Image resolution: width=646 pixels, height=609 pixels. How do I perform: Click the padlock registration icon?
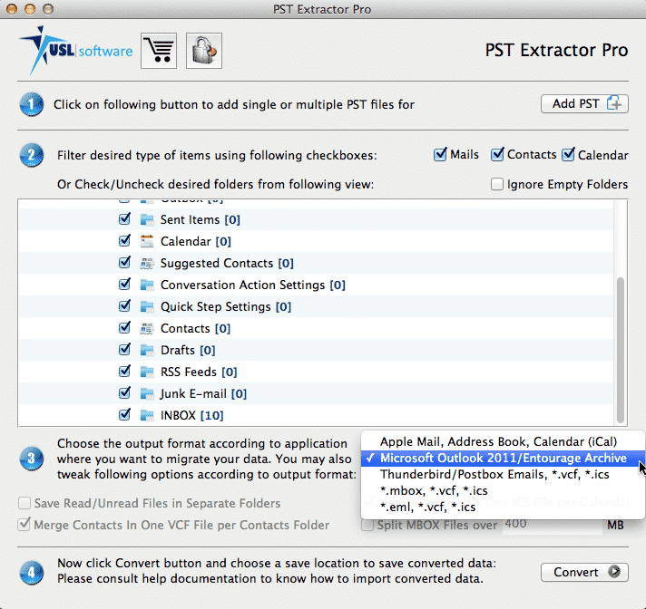(x=204, y=51)
